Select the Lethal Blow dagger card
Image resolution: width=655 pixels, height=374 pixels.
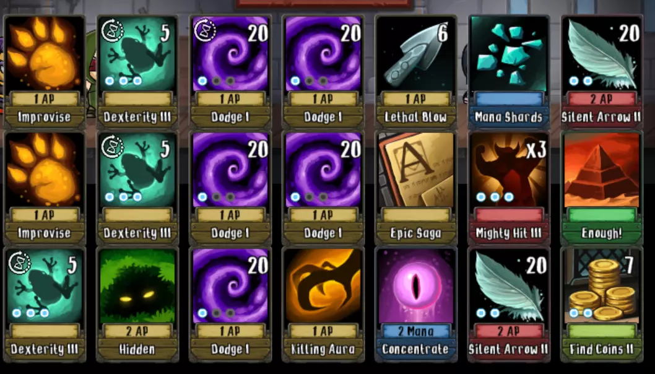[x=415, y=72]
